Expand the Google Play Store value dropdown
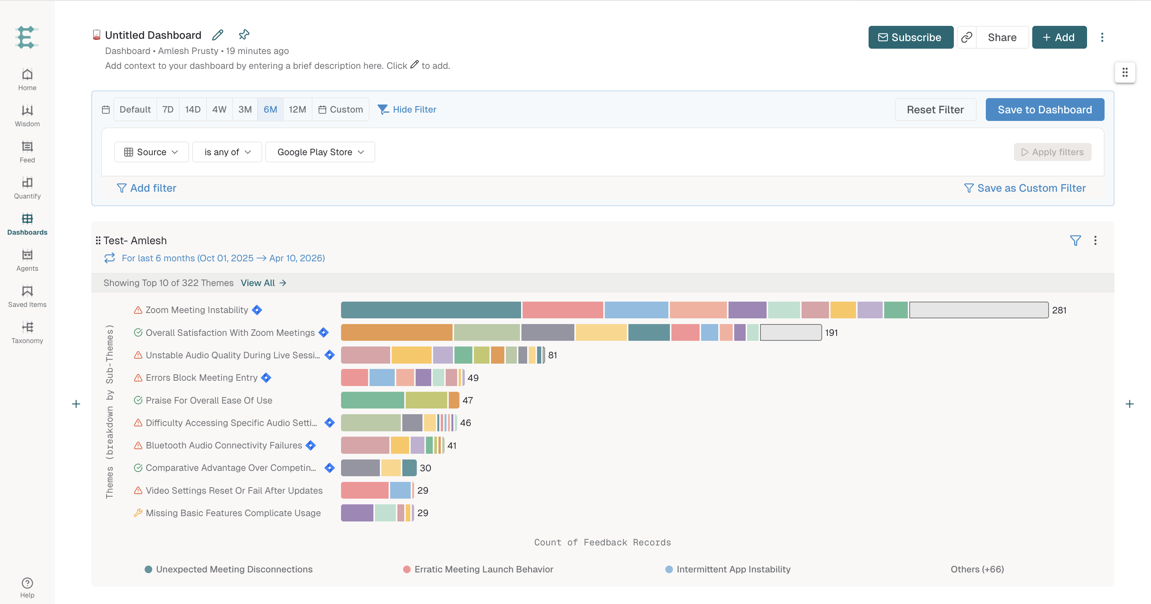This screenshot has width=1151, height=604. click(x=320, y=152)
